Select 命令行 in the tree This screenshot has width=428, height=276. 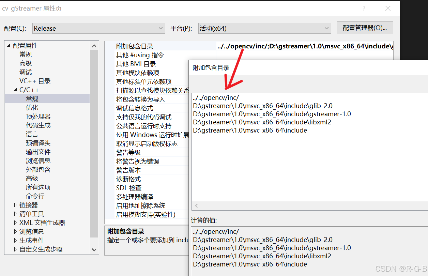(35, 196)
